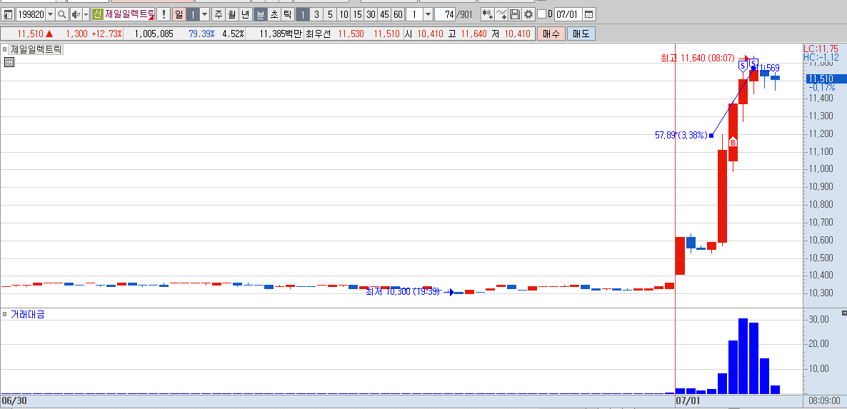Select the 5 minute interval
The height and width of the screenshot is (409, 847).
tap(330, 14)
